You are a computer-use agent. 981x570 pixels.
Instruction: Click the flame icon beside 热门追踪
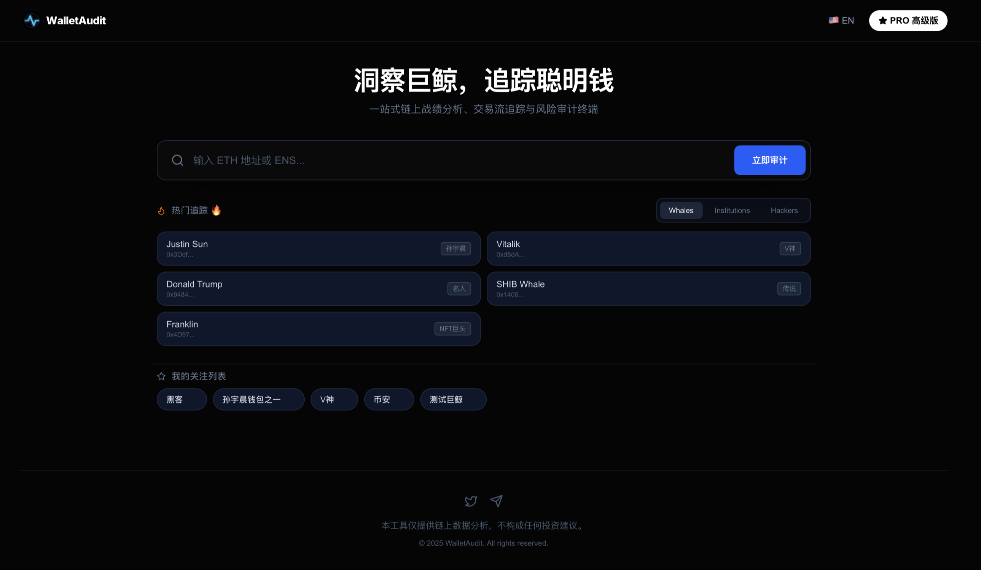pyautogui.click(x=161, y=211)
